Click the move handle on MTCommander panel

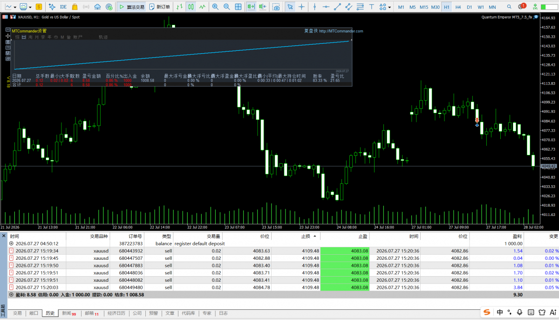point(8,35)
